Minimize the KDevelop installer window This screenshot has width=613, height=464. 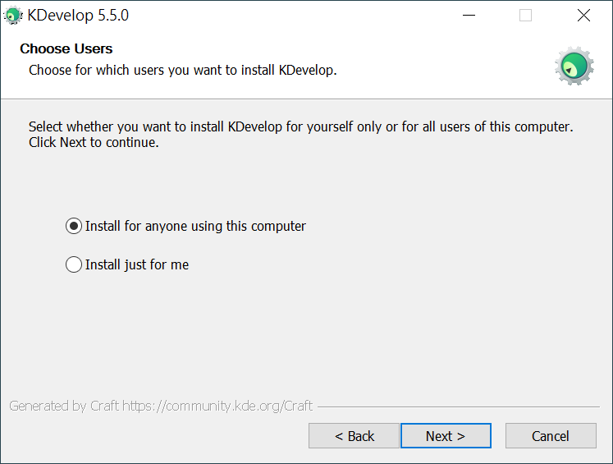tap(469, 16)
